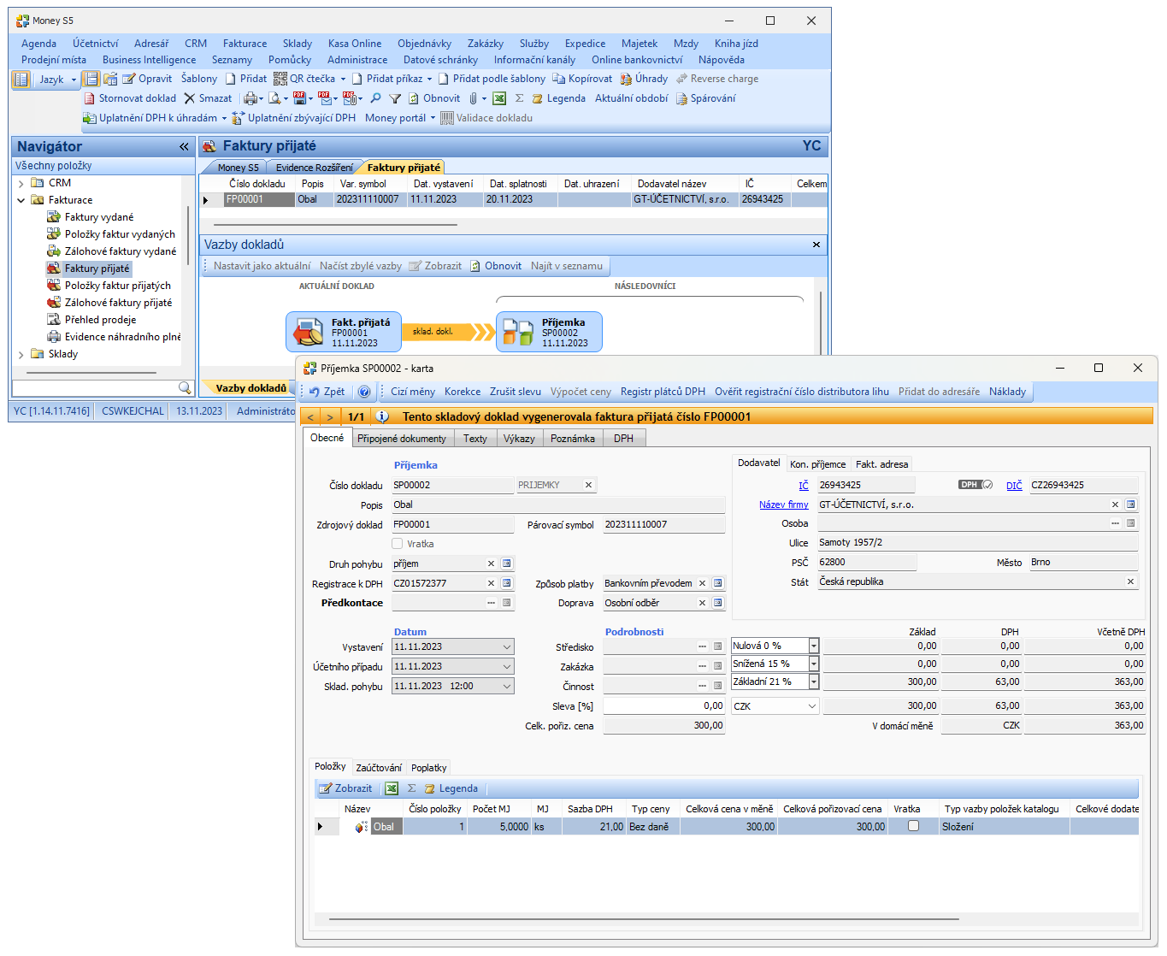Click next record arrow in orange bar
The image size is (1167, 956).
(330, 416)
